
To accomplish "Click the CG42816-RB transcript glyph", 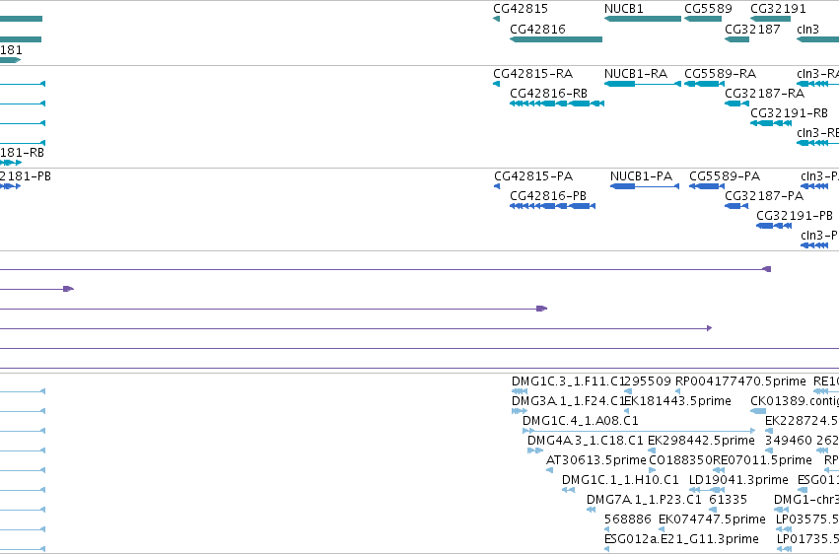I will click(x=557, y=104).
